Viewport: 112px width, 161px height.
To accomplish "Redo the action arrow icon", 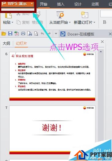I will point(49,34).
